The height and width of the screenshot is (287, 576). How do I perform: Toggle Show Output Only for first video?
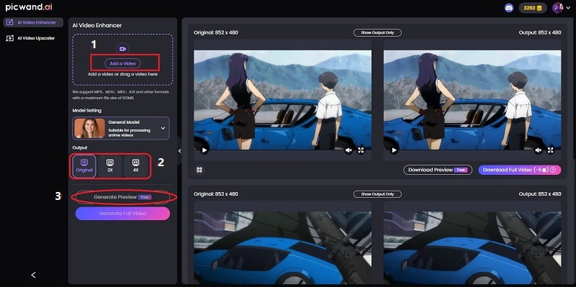377,32
